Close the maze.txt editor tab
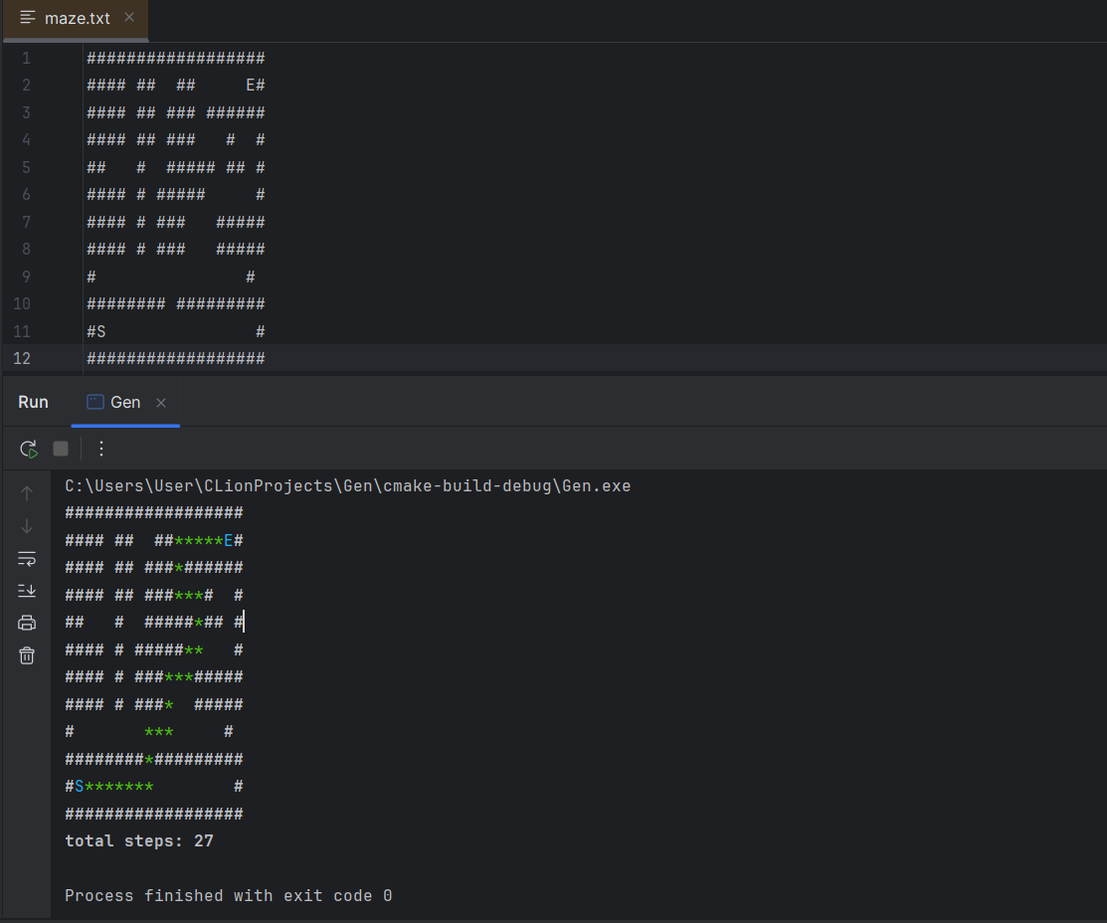Viewport: 1107px width, 923px height. (x=129, y=17)
